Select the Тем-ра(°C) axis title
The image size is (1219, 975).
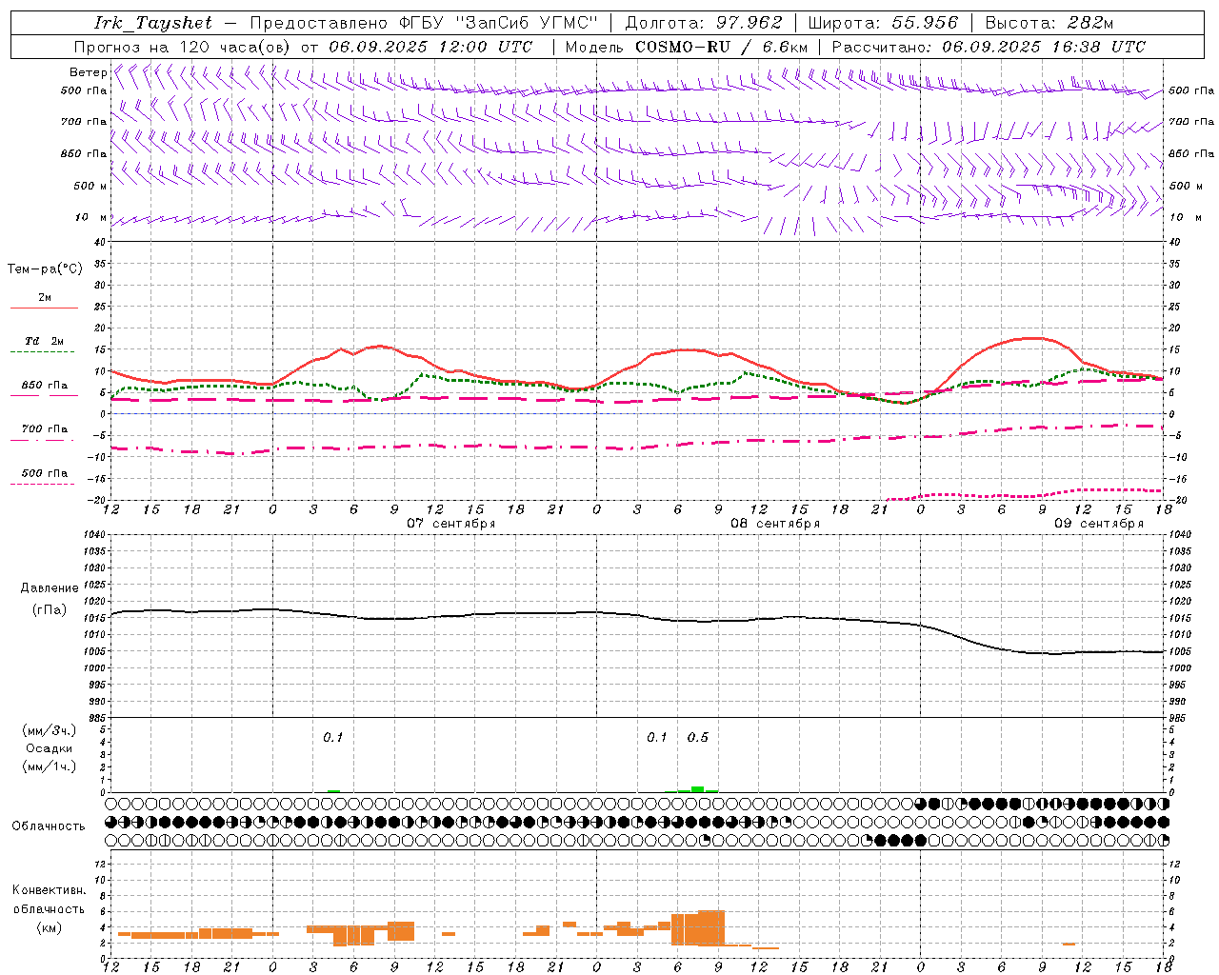[x=45, y=269]
